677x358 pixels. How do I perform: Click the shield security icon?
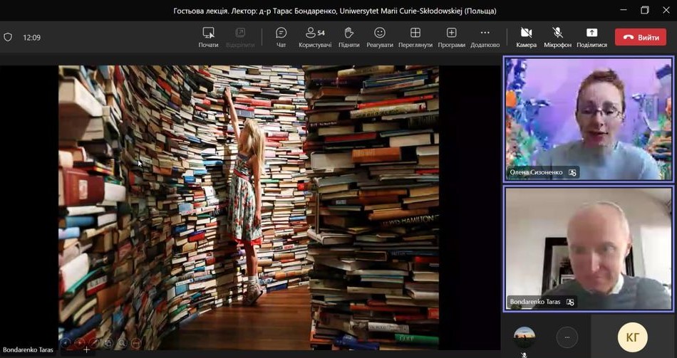click(9, 37)
